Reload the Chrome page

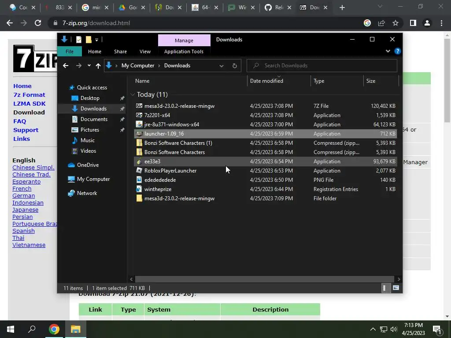pos(38,23)
